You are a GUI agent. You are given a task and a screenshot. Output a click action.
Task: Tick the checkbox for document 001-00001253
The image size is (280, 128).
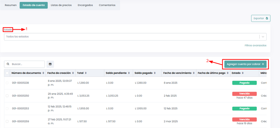coord(7,108)
